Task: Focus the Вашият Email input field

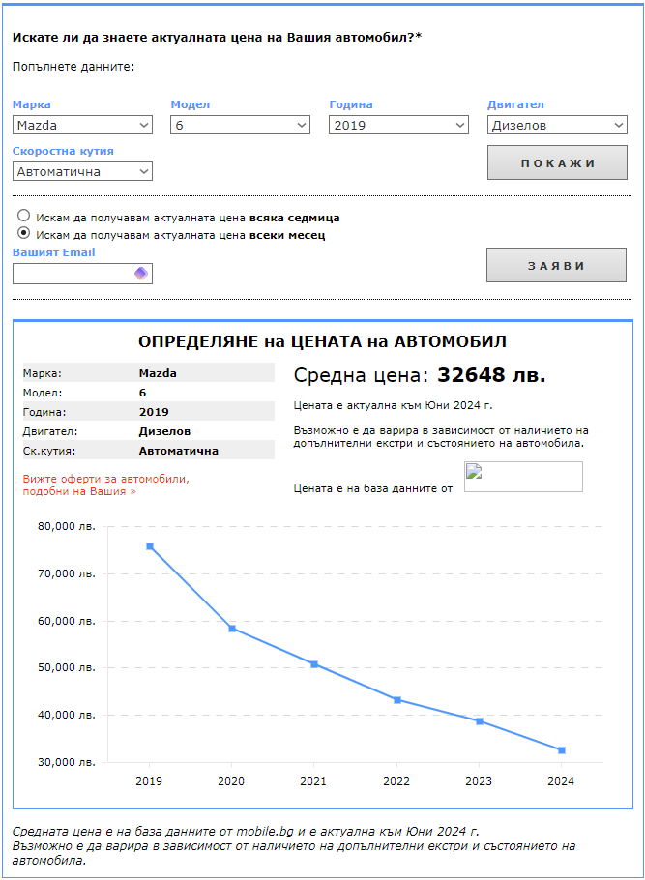Action: coord(82,274)
